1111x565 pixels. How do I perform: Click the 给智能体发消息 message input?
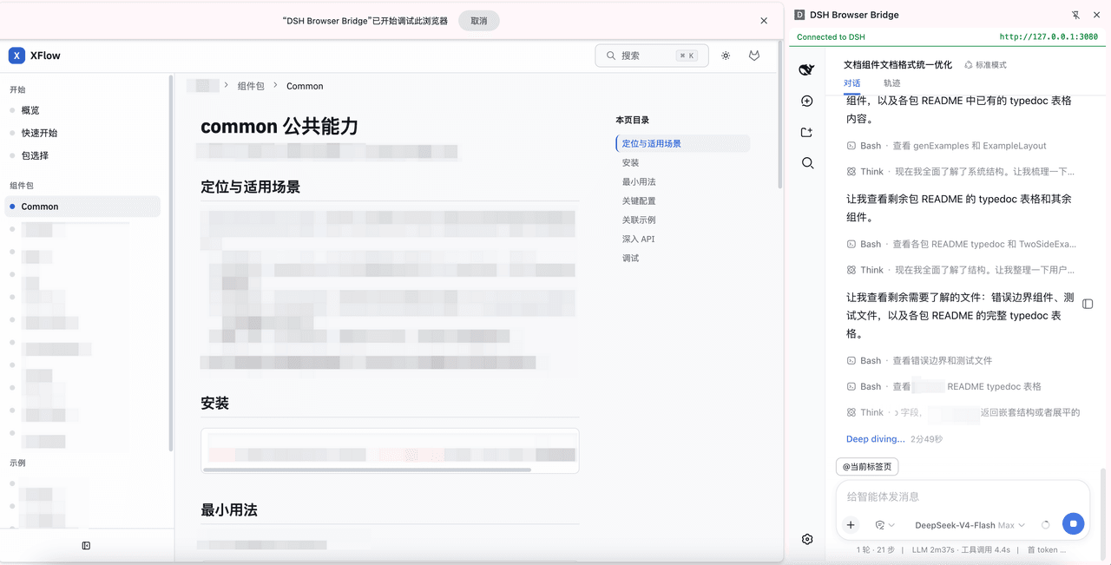tap(962, 496)
